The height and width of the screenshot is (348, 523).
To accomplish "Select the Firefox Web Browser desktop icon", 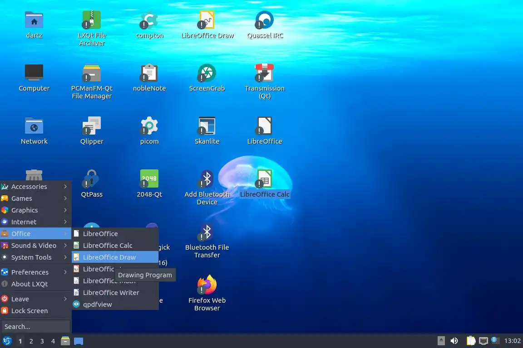I will click(x=207, y=285).
